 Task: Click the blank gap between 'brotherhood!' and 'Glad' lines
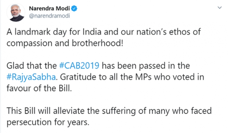pos(102,55)
